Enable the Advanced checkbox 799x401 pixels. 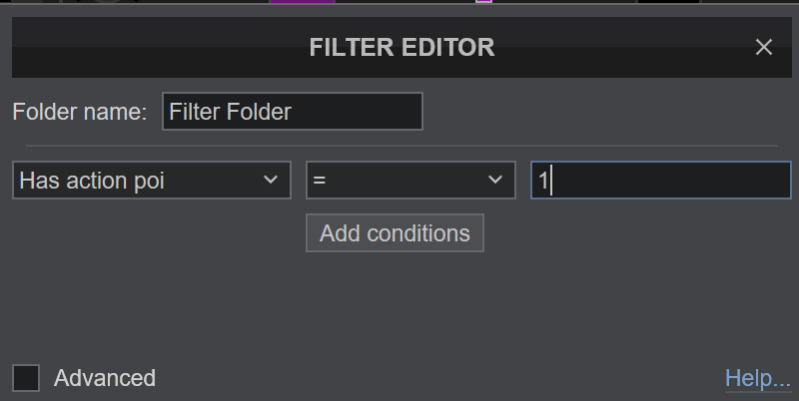(x=26, y=378)
